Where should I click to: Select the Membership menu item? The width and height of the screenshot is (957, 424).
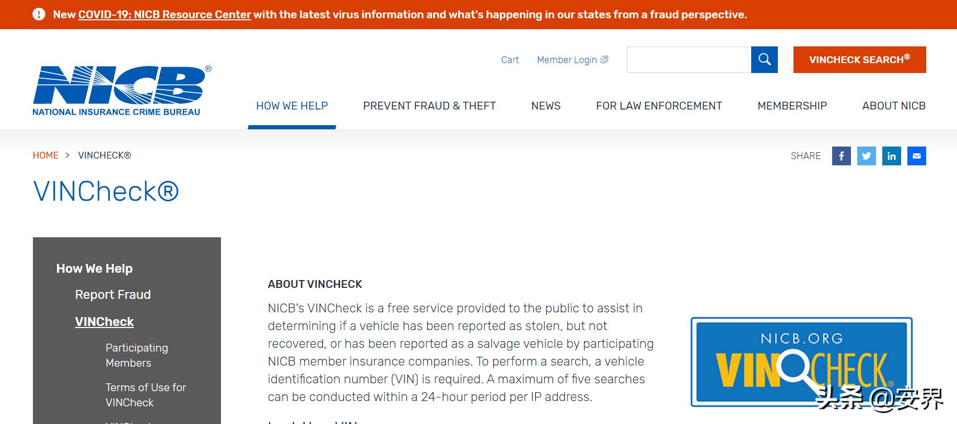792,106
